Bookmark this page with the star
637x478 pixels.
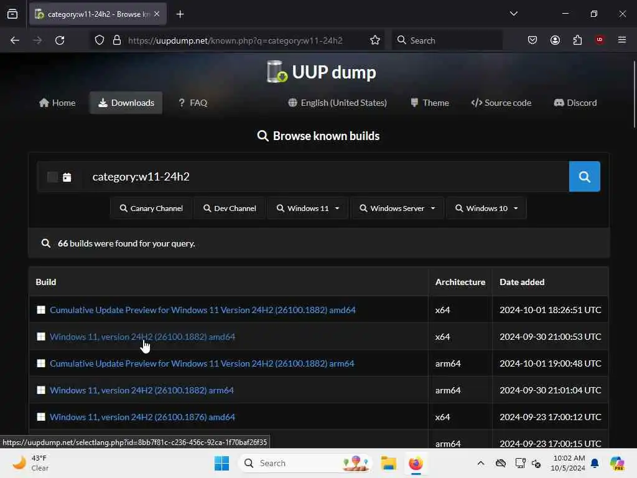(x=375, y=40)
